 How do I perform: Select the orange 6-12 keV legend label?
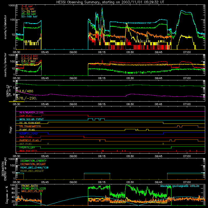[x=28, y=9]
